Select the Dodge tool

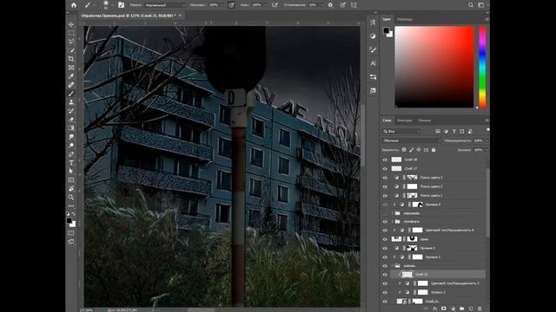click(x=71, y=146)
